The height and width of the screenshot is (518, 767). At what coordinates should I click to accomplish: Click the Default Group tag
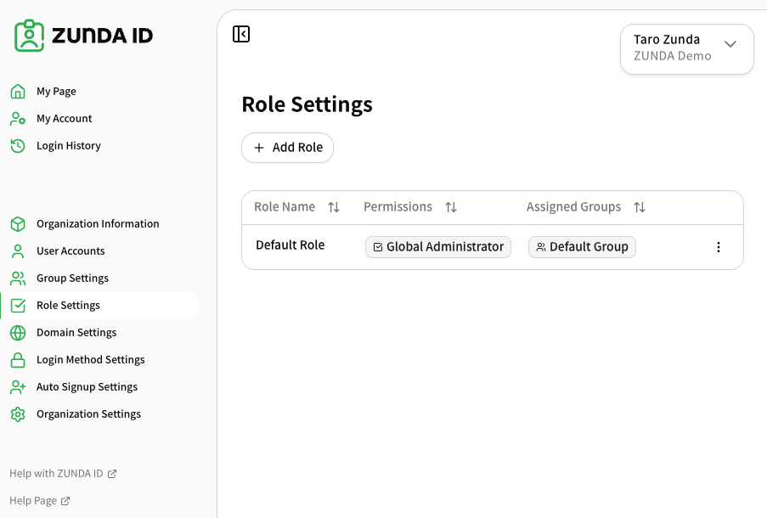(582, 247)
